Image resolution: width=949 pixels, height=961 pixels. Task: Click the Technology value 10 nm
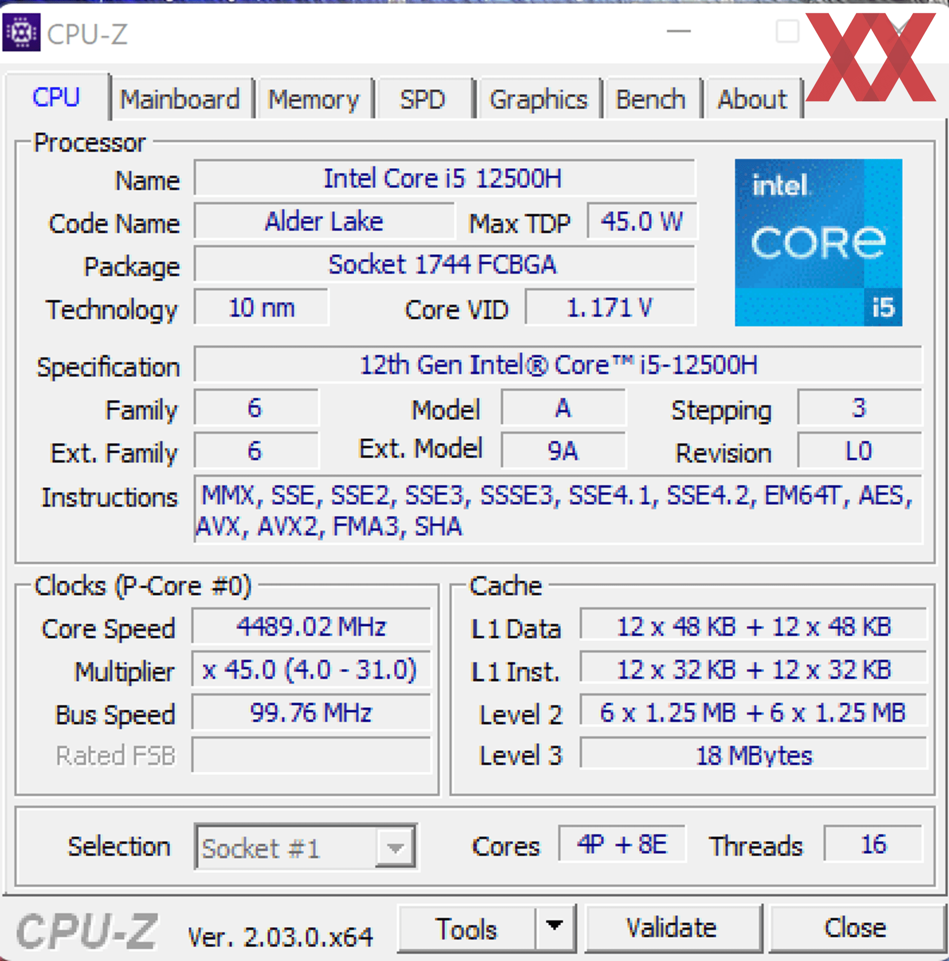coord(261,307)
